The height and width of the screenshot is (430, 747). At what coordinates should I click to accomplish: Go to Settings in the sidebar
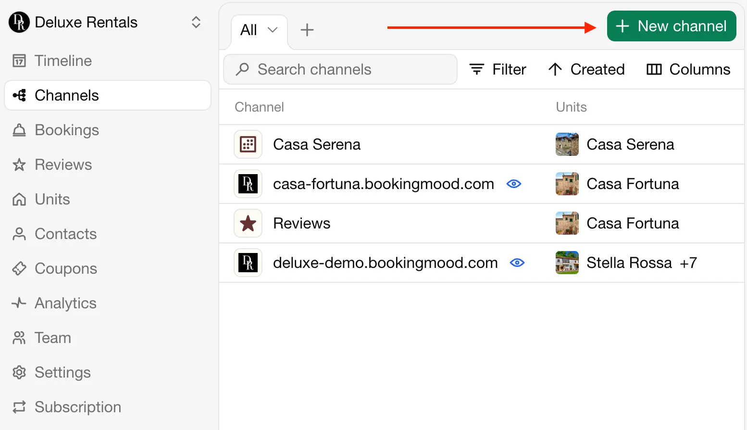[62, 372]
